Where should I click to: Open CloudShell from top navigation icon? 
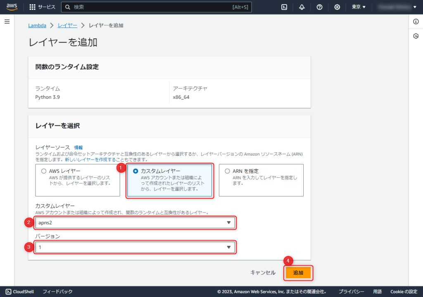point(284,7)
